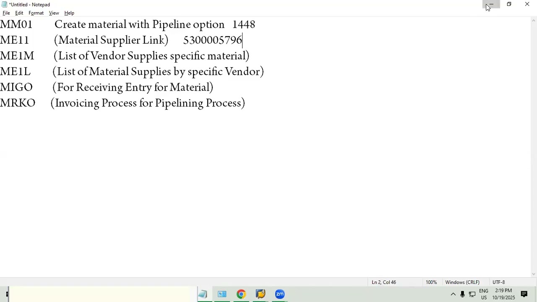Open the Notepad app in the taskbar
The width and height of the screenshot is (537, 302).
click(x=203, y=294)
